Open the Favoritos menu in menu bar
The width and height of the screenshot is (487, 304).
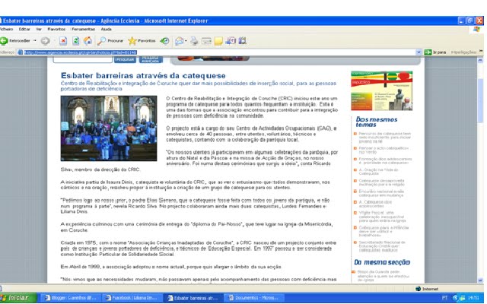click(x=56, y=29)
